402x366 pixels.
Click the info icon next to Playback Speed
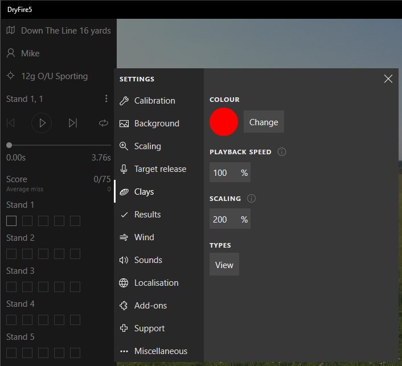click(x=282, y=152)
